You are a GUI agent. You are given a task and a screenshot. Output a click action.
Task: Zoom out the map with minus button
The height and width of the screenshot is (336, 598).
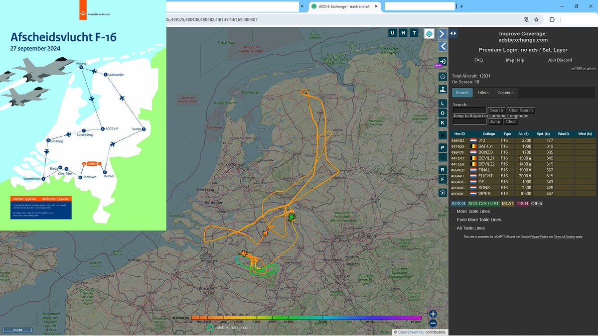[x=433, y=323]
